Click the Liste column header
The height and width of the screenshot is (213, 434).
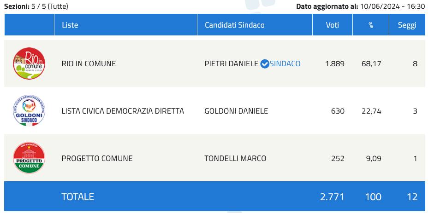[70, 25]
